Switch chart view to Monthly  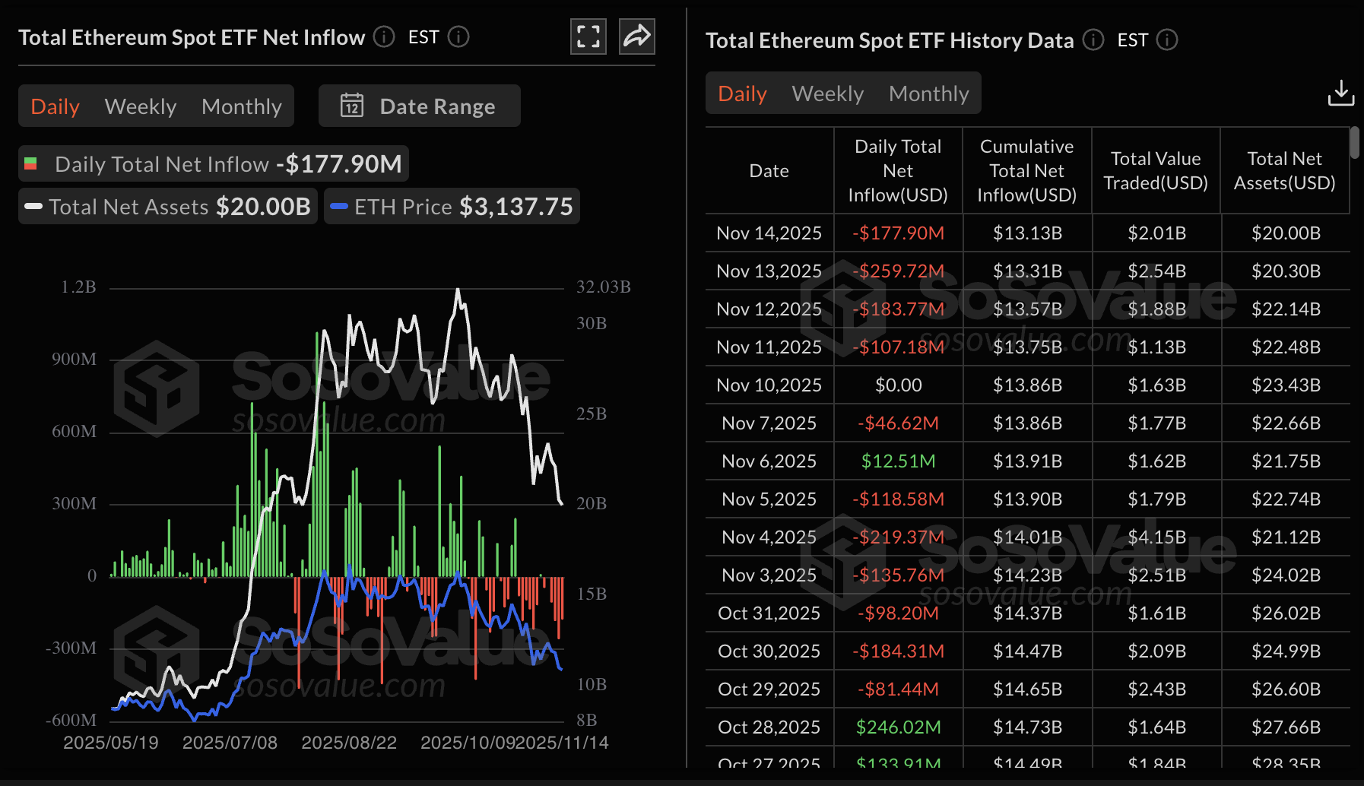pyautogui.click(x=242, y=106)
